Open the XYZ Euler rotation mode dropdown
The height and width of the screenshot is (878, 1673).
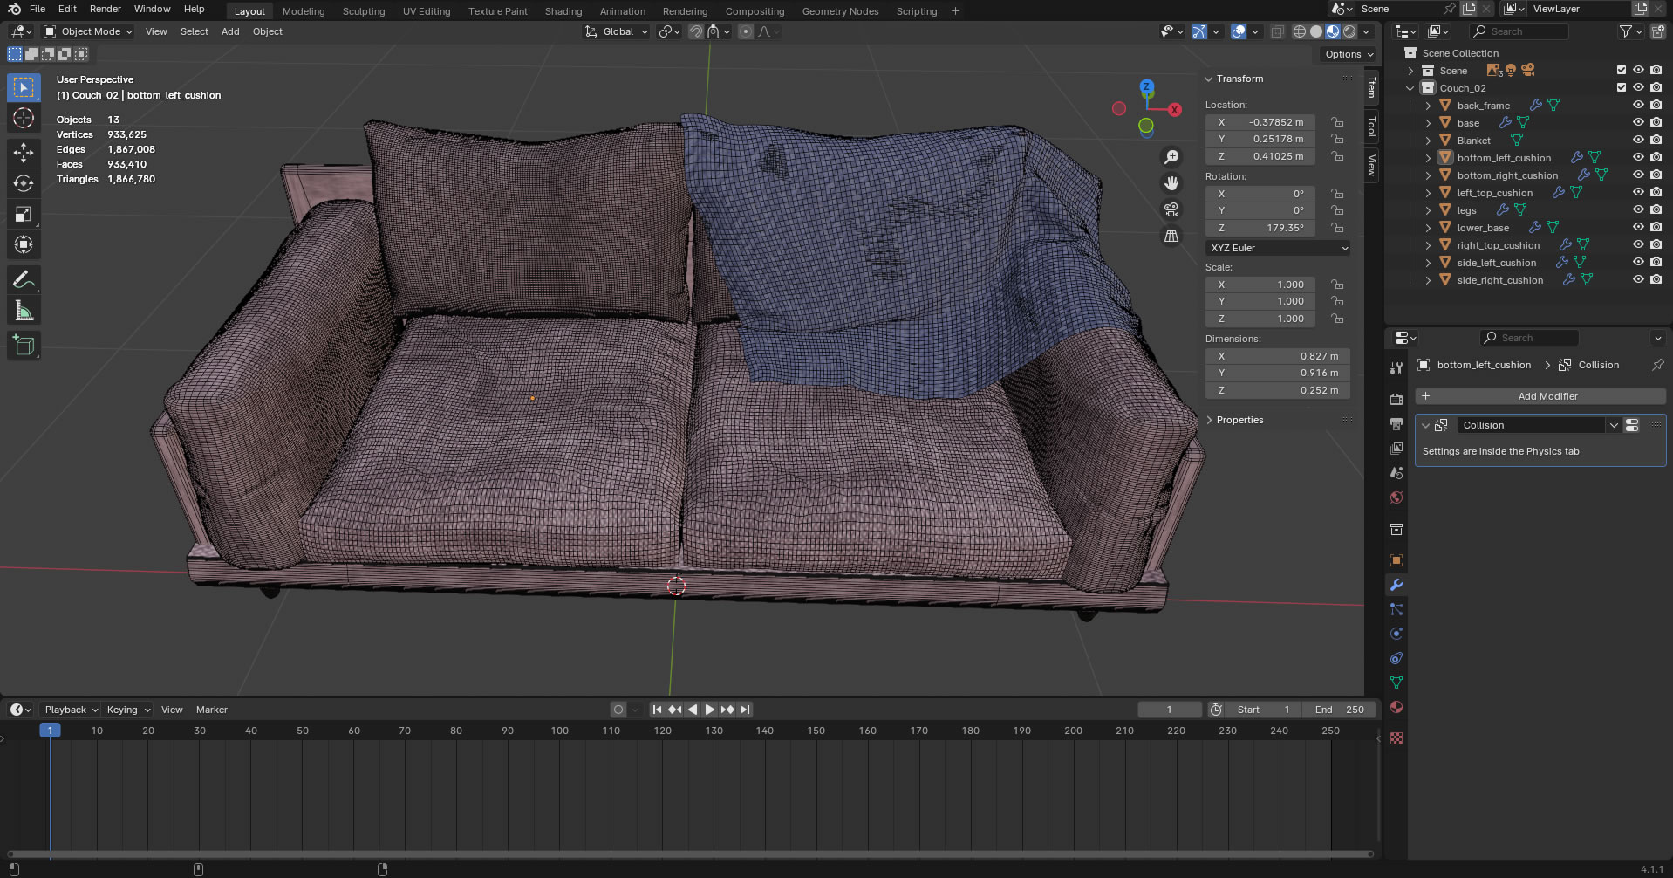coord(1278,248)
